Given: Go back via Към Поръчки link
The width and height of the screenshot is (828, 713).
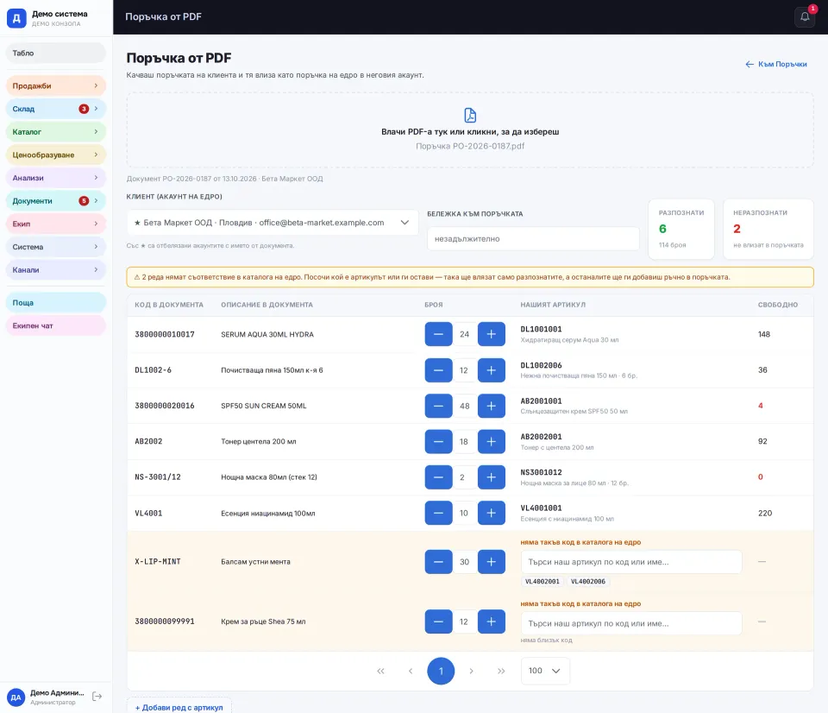Looking at the screenshot, I should [x=775, y=64].
